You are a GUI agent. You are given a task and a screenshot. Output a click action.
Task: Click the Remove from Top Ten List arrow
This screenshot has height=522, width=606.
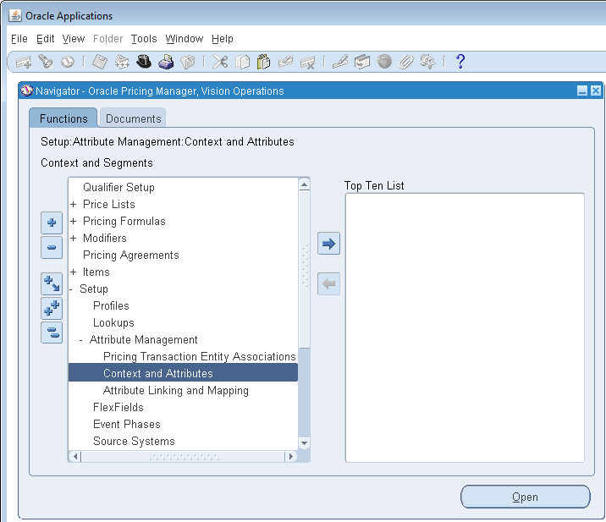click(x=329, y=284)
